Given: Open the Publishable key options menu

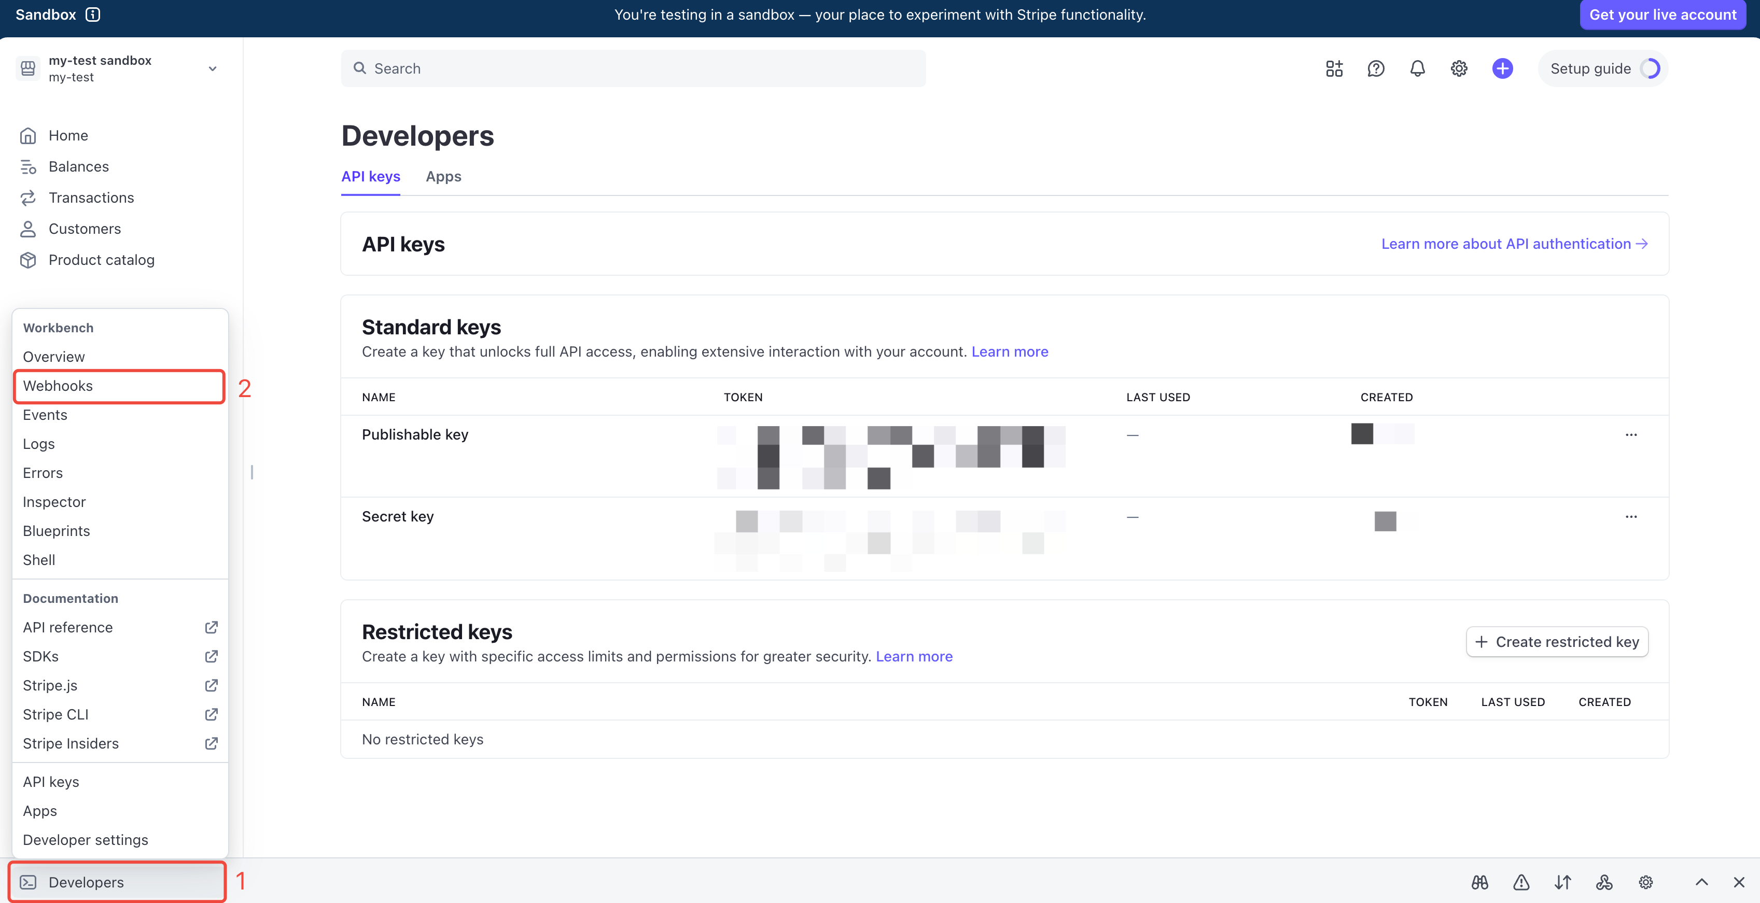Looking at the screenshot, I should [1631, 434].
